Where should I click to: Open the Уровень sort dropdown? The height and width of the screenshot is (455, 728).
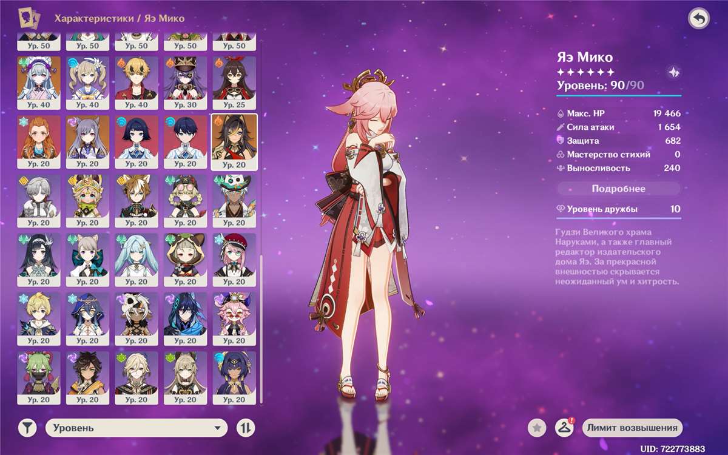pyautogui.click(x=136, y=428)
